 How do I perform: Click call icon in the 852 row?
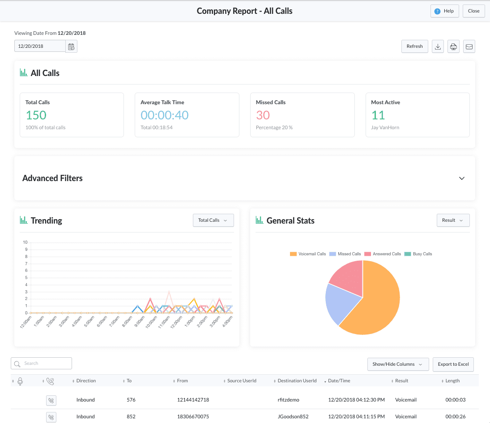click(x=51, y=417)
